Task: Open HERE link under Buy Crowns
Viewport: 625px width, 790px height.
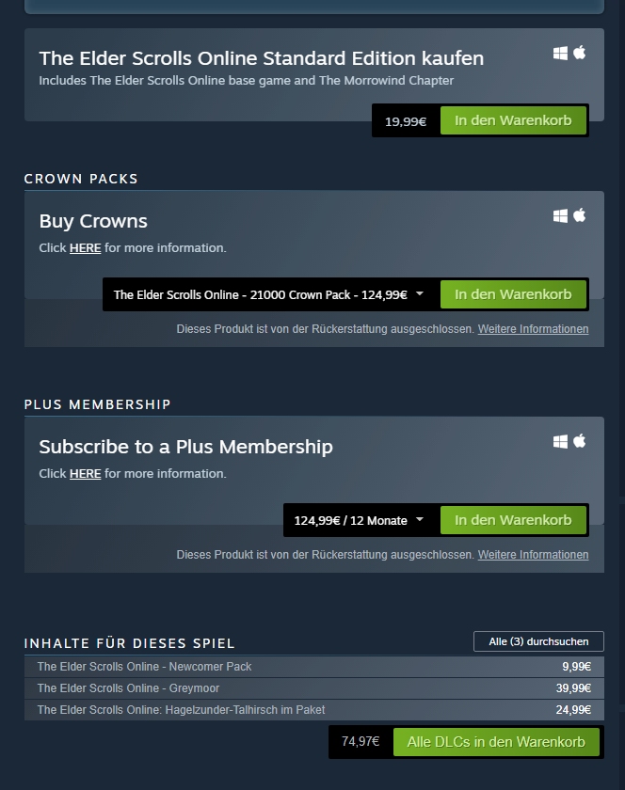Action: pyautogui.click(x=85, y=248)
